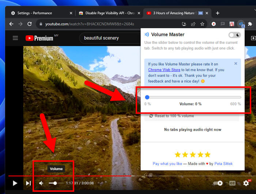Click the pink avatar extension icon
Image resolution: width=256 pixels, height=194 pixels.
point(231,24)
